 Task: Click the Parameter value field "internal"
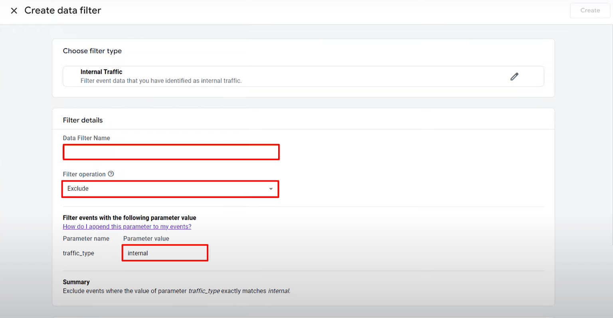point(165,253)
